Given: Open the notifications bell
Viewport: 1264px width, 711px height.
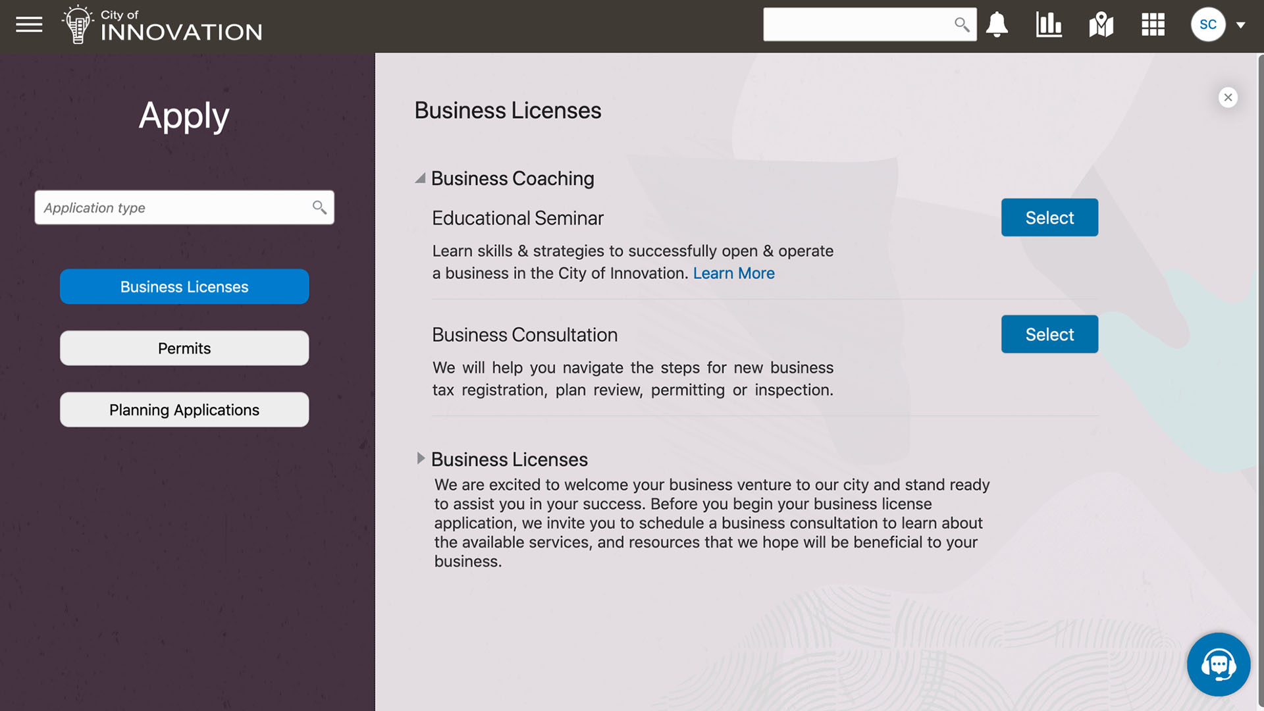Looking at the screenshot, I should pyautogui.click(x=996, y=24).
